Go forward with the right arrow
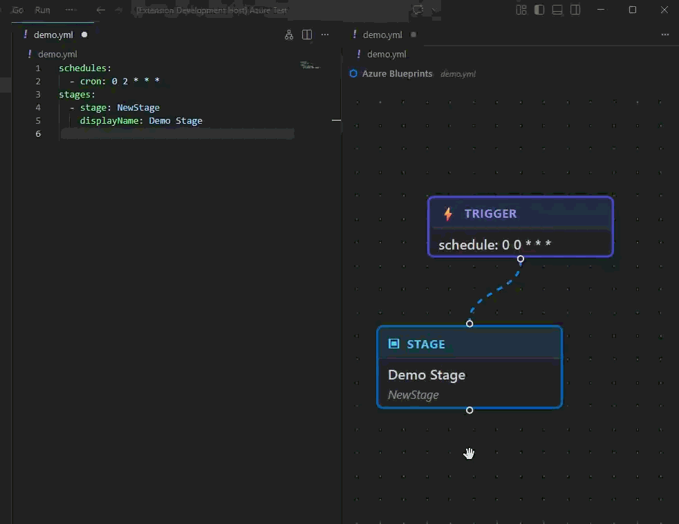Screen dimensions: 679x524 (x=118, y=10)
